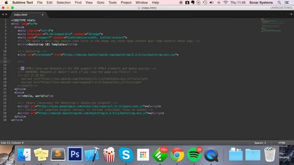The height and width of the screenshot is (165, 294).
Task: Click the UNREGISTERED label
Action: click(281, 8)
